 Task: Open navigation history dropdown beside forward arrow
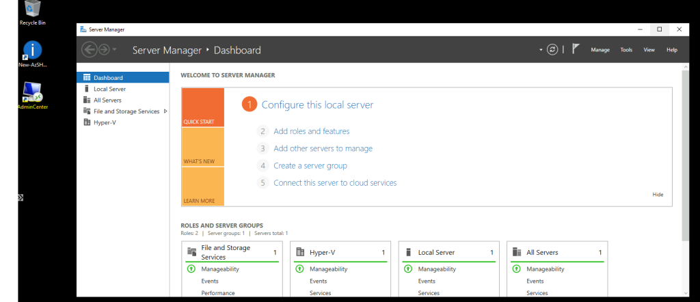114,49
